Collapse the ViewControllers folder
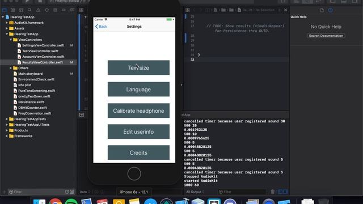 pos(11,40)
